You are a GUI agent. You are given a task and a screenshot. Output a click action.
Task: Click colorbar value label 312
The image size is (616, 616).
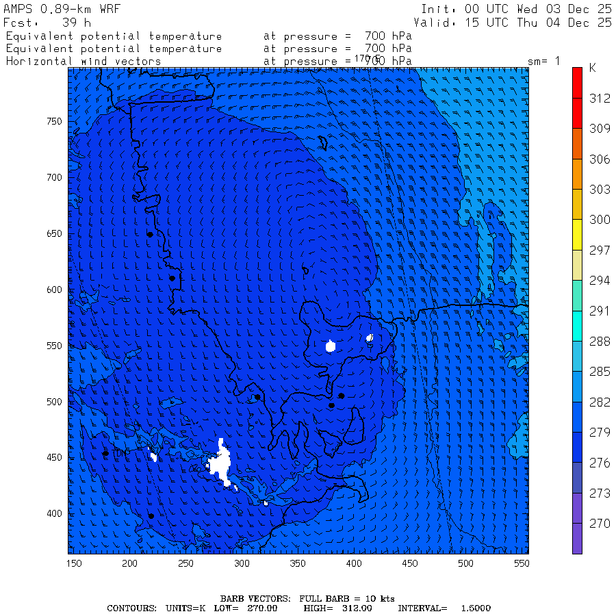coord(600,98)
